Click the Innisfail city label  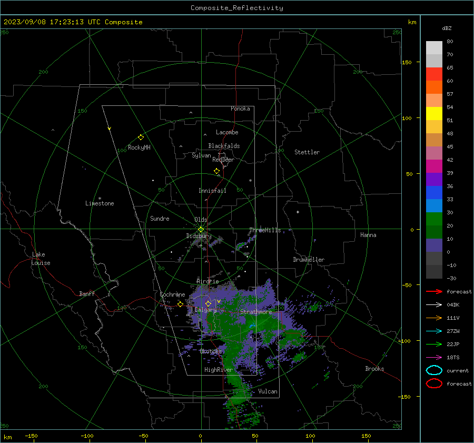[212, 191]
